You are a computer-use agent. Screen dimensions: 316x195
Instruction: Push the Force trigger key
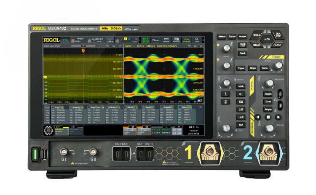265,68
